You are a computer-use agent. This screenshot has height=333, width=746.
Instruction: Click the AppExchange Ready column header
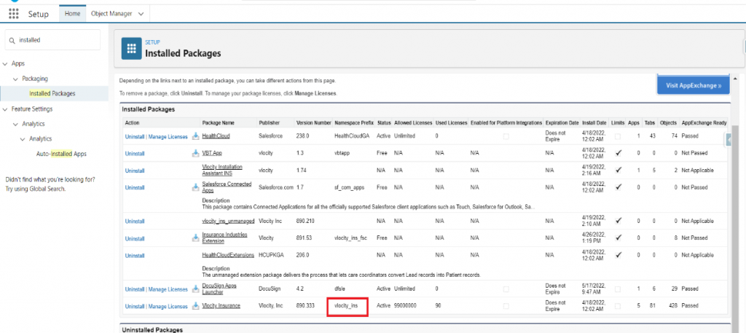tap(704, 122)
